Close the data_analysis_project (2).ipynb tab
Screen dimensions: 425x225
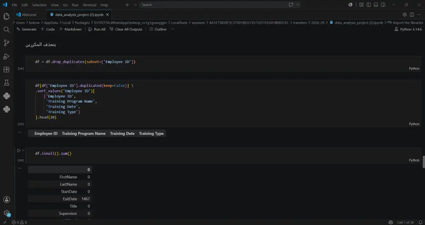(108, 14)
